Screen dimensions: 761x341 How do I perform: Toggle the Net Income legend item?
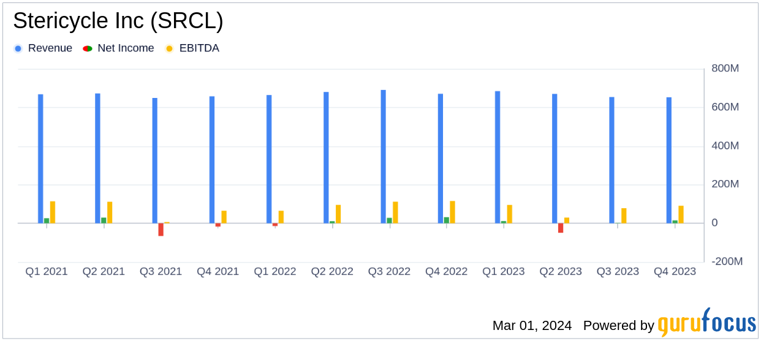[119, 48]
